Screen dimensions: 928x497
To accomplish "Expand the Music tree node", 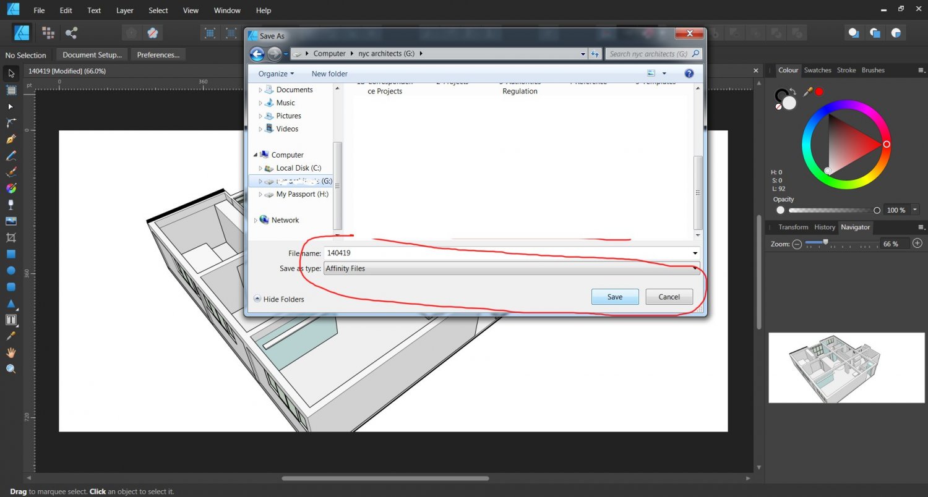I will 260,103.
